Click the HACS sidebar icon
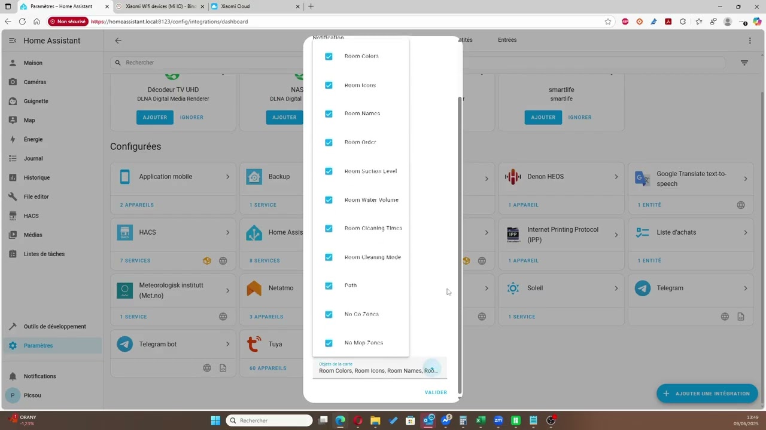Screen dimensions: 766x430 pyautogui.click(x=13, y=216)
